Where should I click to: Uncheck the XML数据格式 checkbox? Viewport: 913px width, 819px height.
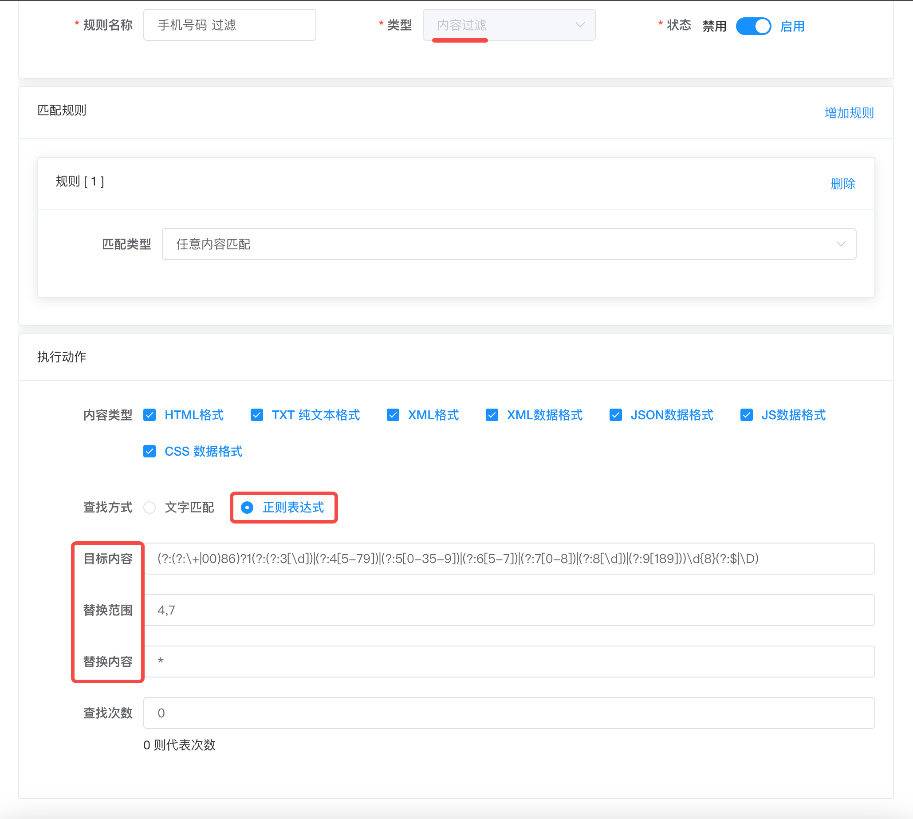coord(492,415)
